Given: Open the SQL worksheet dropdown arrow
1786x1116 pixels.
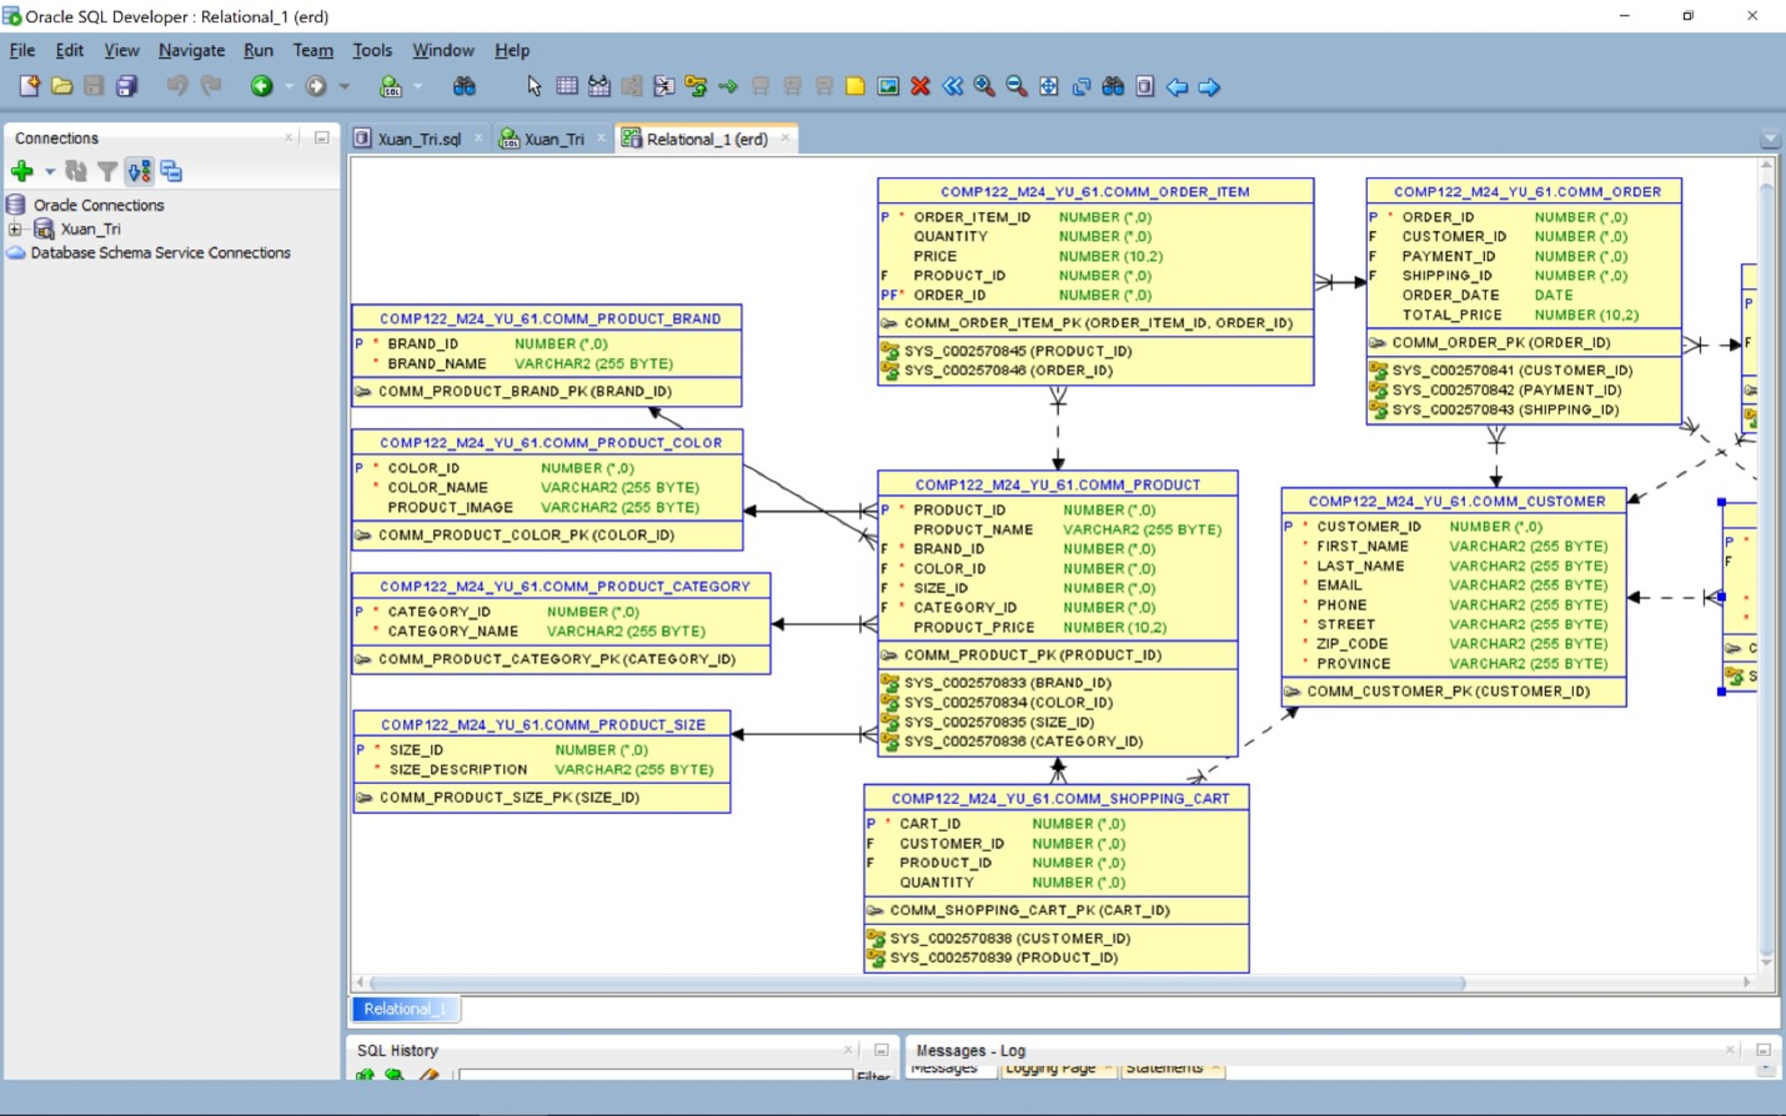Looking at the screenshot, I should click(x=418, y=86).
